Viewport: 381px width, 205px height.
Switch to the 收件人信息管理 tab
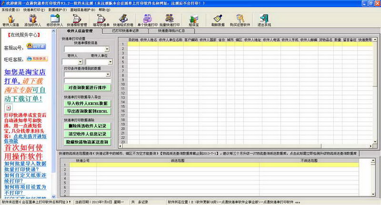coord(80,31)
